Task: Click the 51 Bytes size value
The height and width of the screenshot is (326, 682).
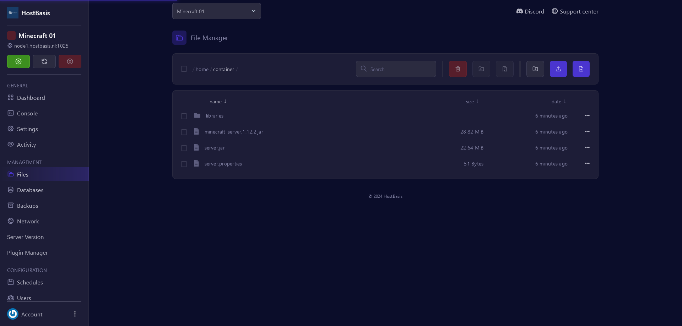Action: [x=473, y=164]
